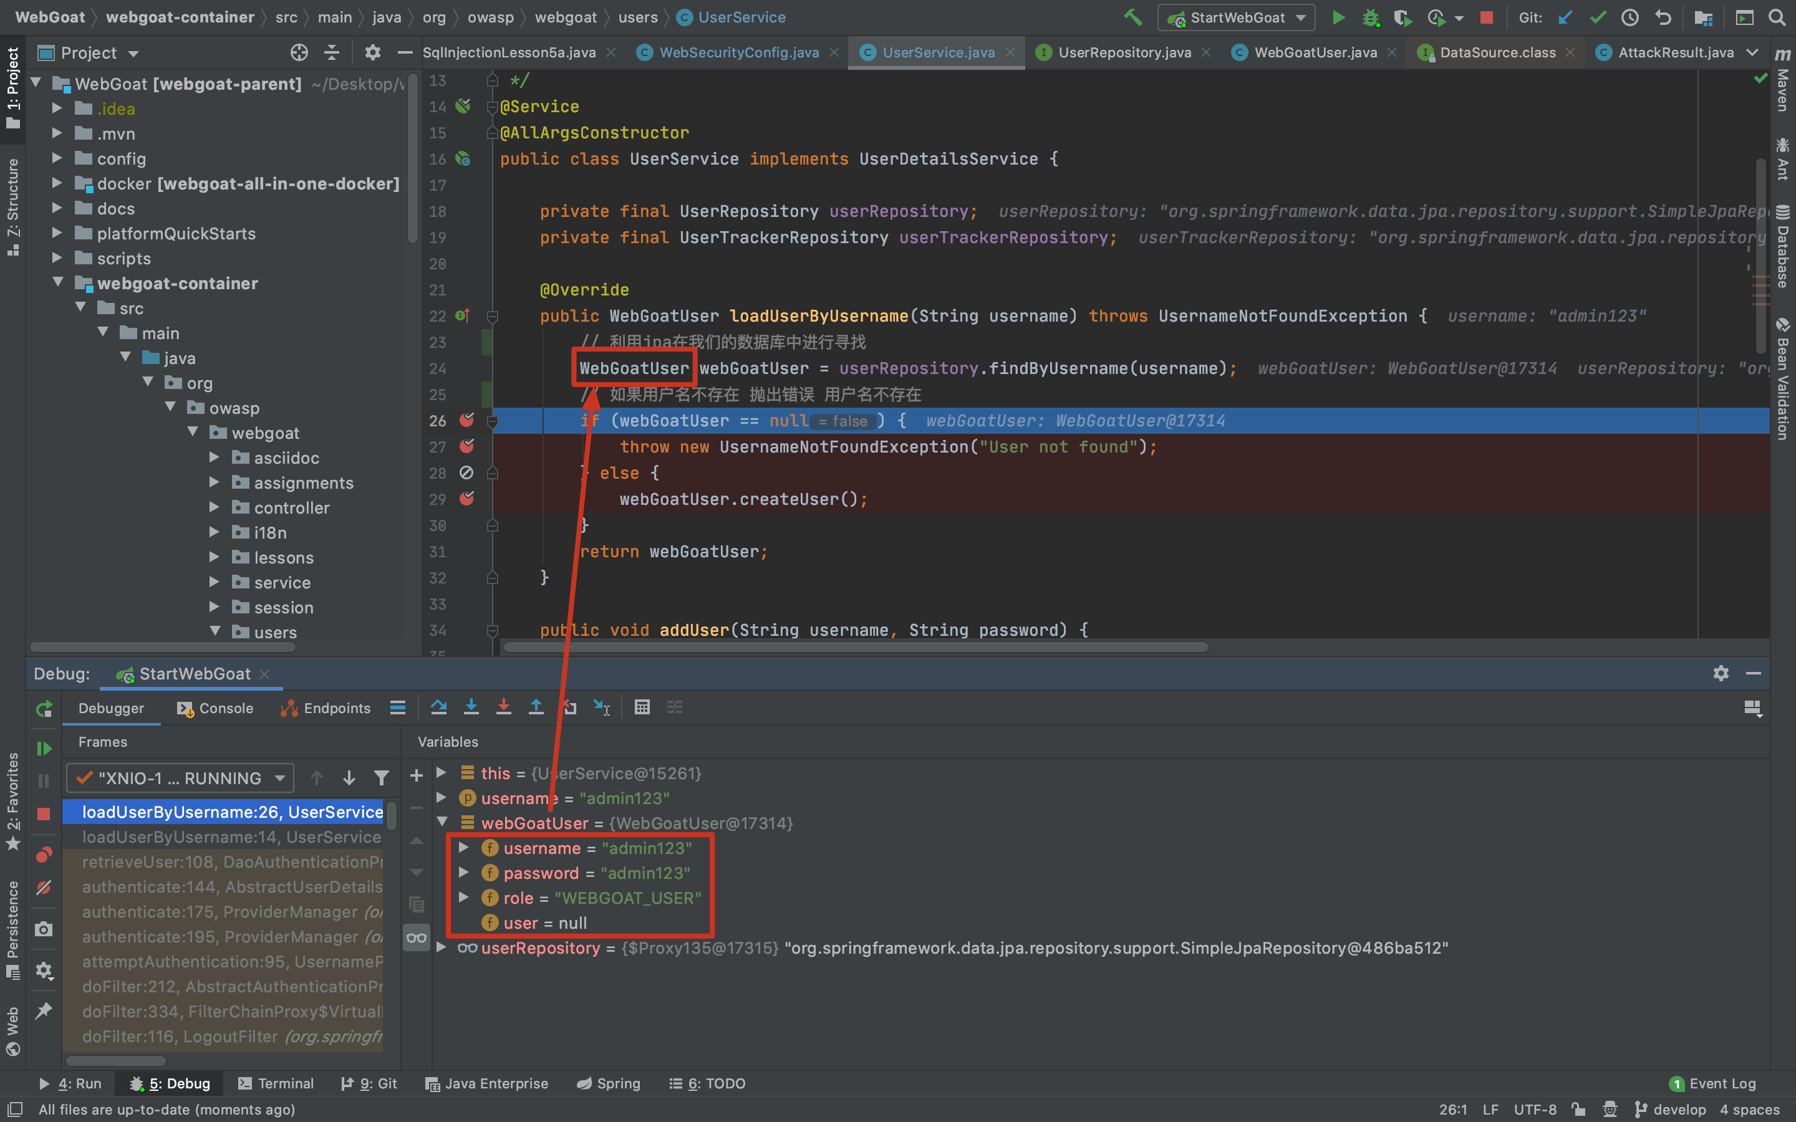Toggle breakpoint on line 29
1796x1122 pixels.
(x=467, y=499)
